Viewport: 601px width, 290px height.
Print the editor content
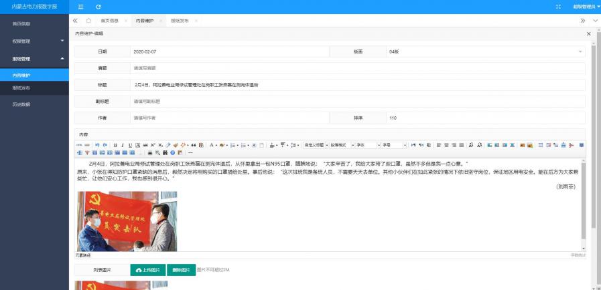150,152
